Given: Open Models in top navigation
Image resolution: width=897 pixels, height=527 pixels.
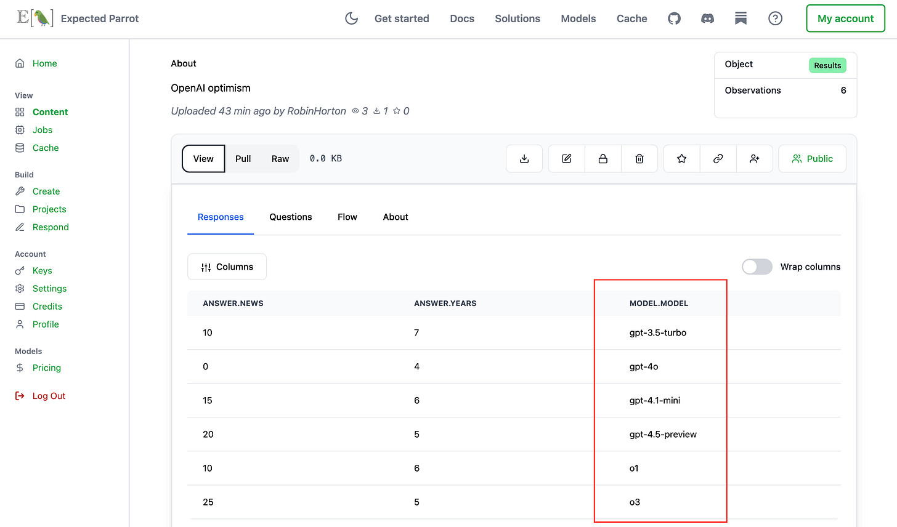Looking at the screenshot, I should pyautogui.click(x=578, y=18).
